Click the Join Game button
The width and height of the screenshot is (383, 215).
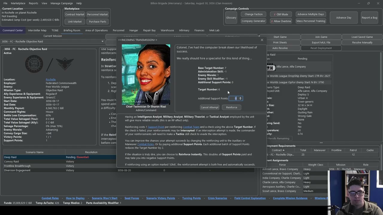coord(321,37)
